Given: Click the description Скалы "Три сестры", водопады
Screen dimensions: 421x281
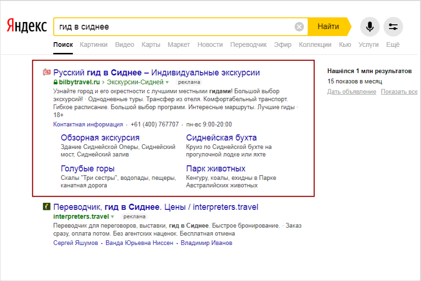Looking at the screenshot, I should point(118,182).
